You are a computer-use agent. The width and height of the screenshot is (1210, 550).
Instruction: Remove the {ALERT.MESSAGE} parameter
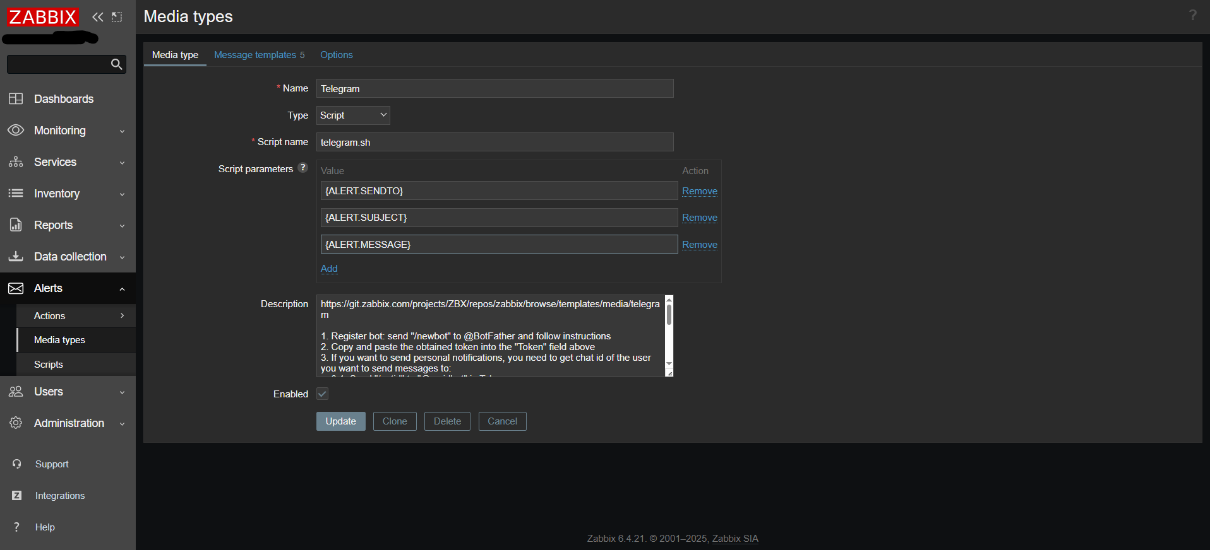coord(700,245)
